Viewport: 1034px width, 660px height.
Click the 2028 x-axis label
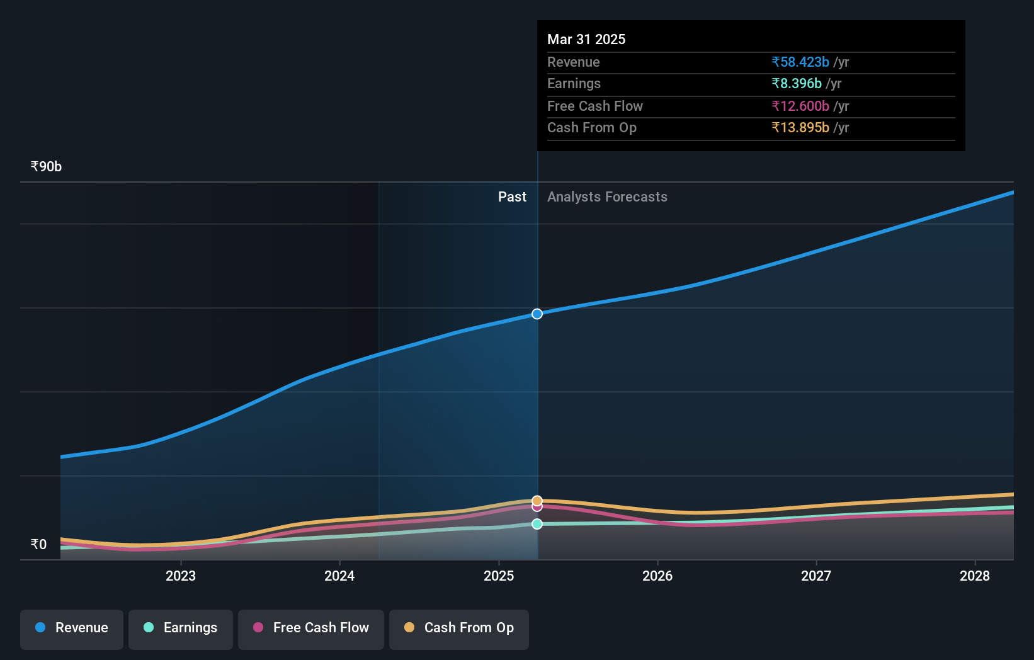[975, 576]
